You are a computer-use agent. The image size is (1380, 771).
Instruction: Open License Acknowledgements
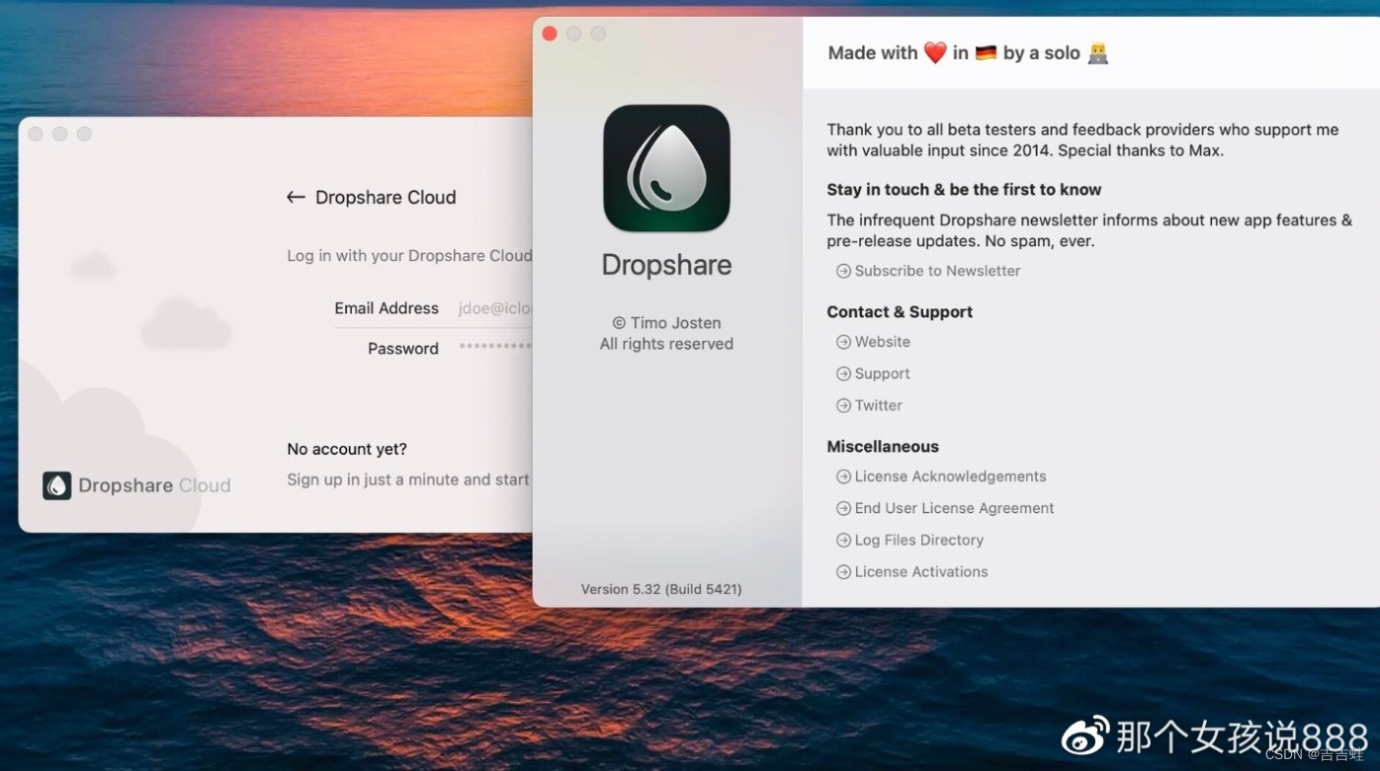(x=950, y=476)
